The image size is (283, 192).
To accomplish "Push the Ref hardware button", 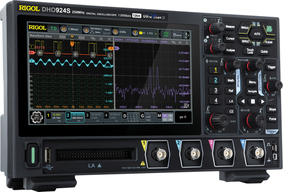I will click(231, 91).
